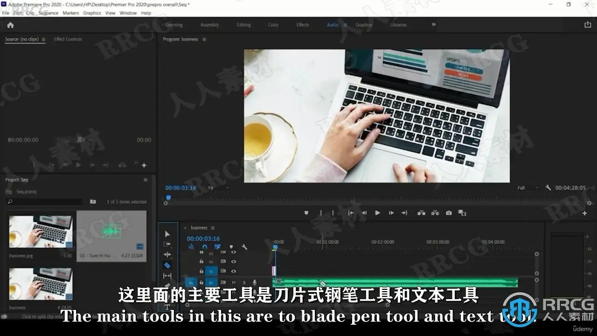
Task: Play the Program monitor sequence
Action: [x=378, y=213]
